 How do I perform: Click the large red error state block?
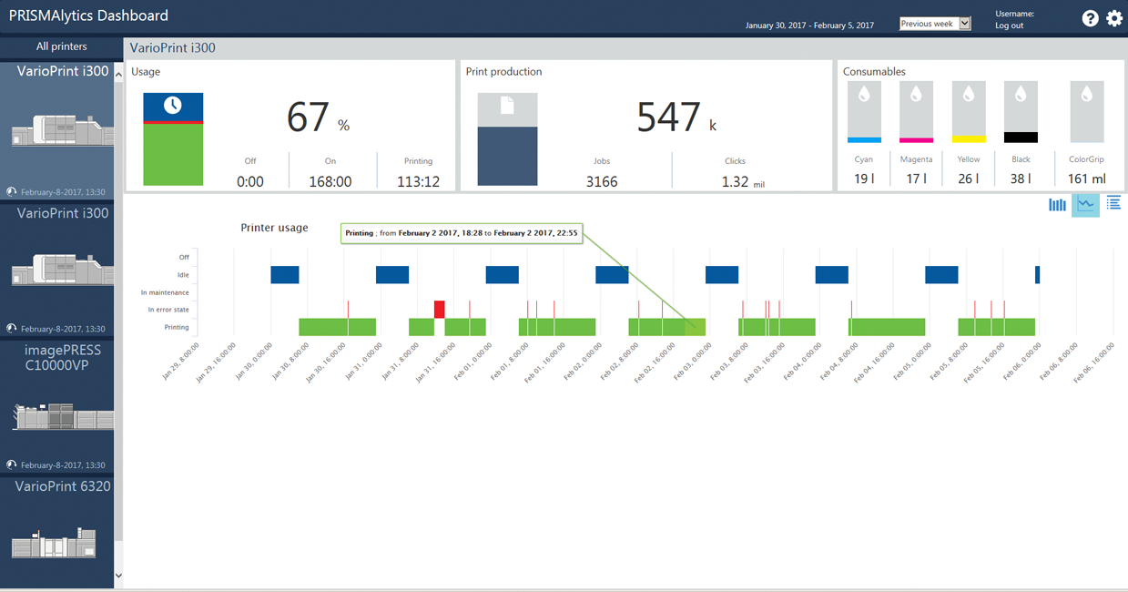439,309
